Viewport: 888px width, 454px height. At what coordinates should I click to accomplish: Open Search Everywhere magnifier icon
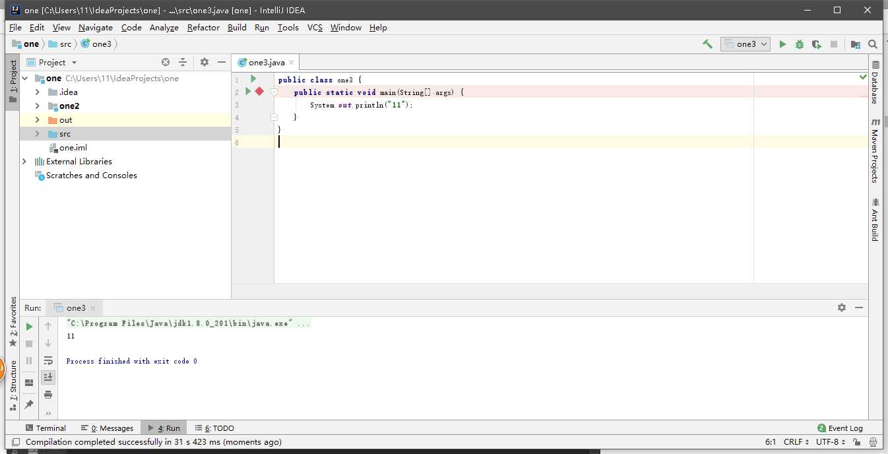coord(873,44)
